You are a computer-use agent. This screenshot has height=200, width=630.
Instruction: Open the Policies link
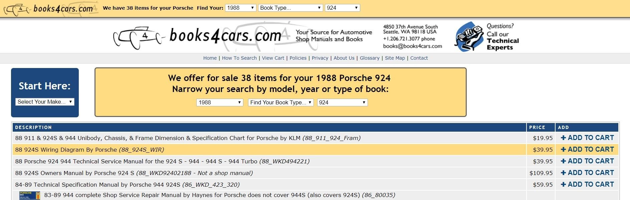pos(298,58)
